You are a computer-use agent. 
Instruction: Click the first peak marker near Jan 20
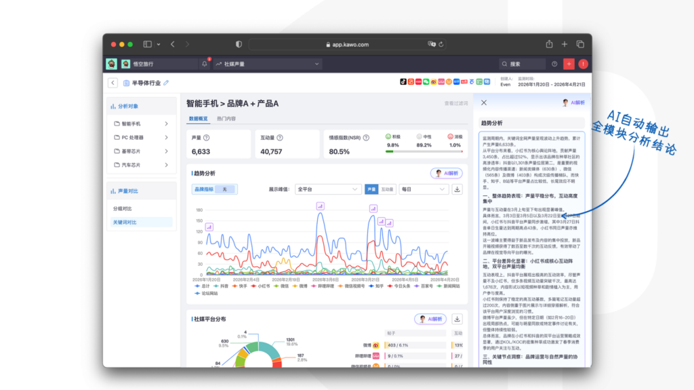tap(209, 227)
